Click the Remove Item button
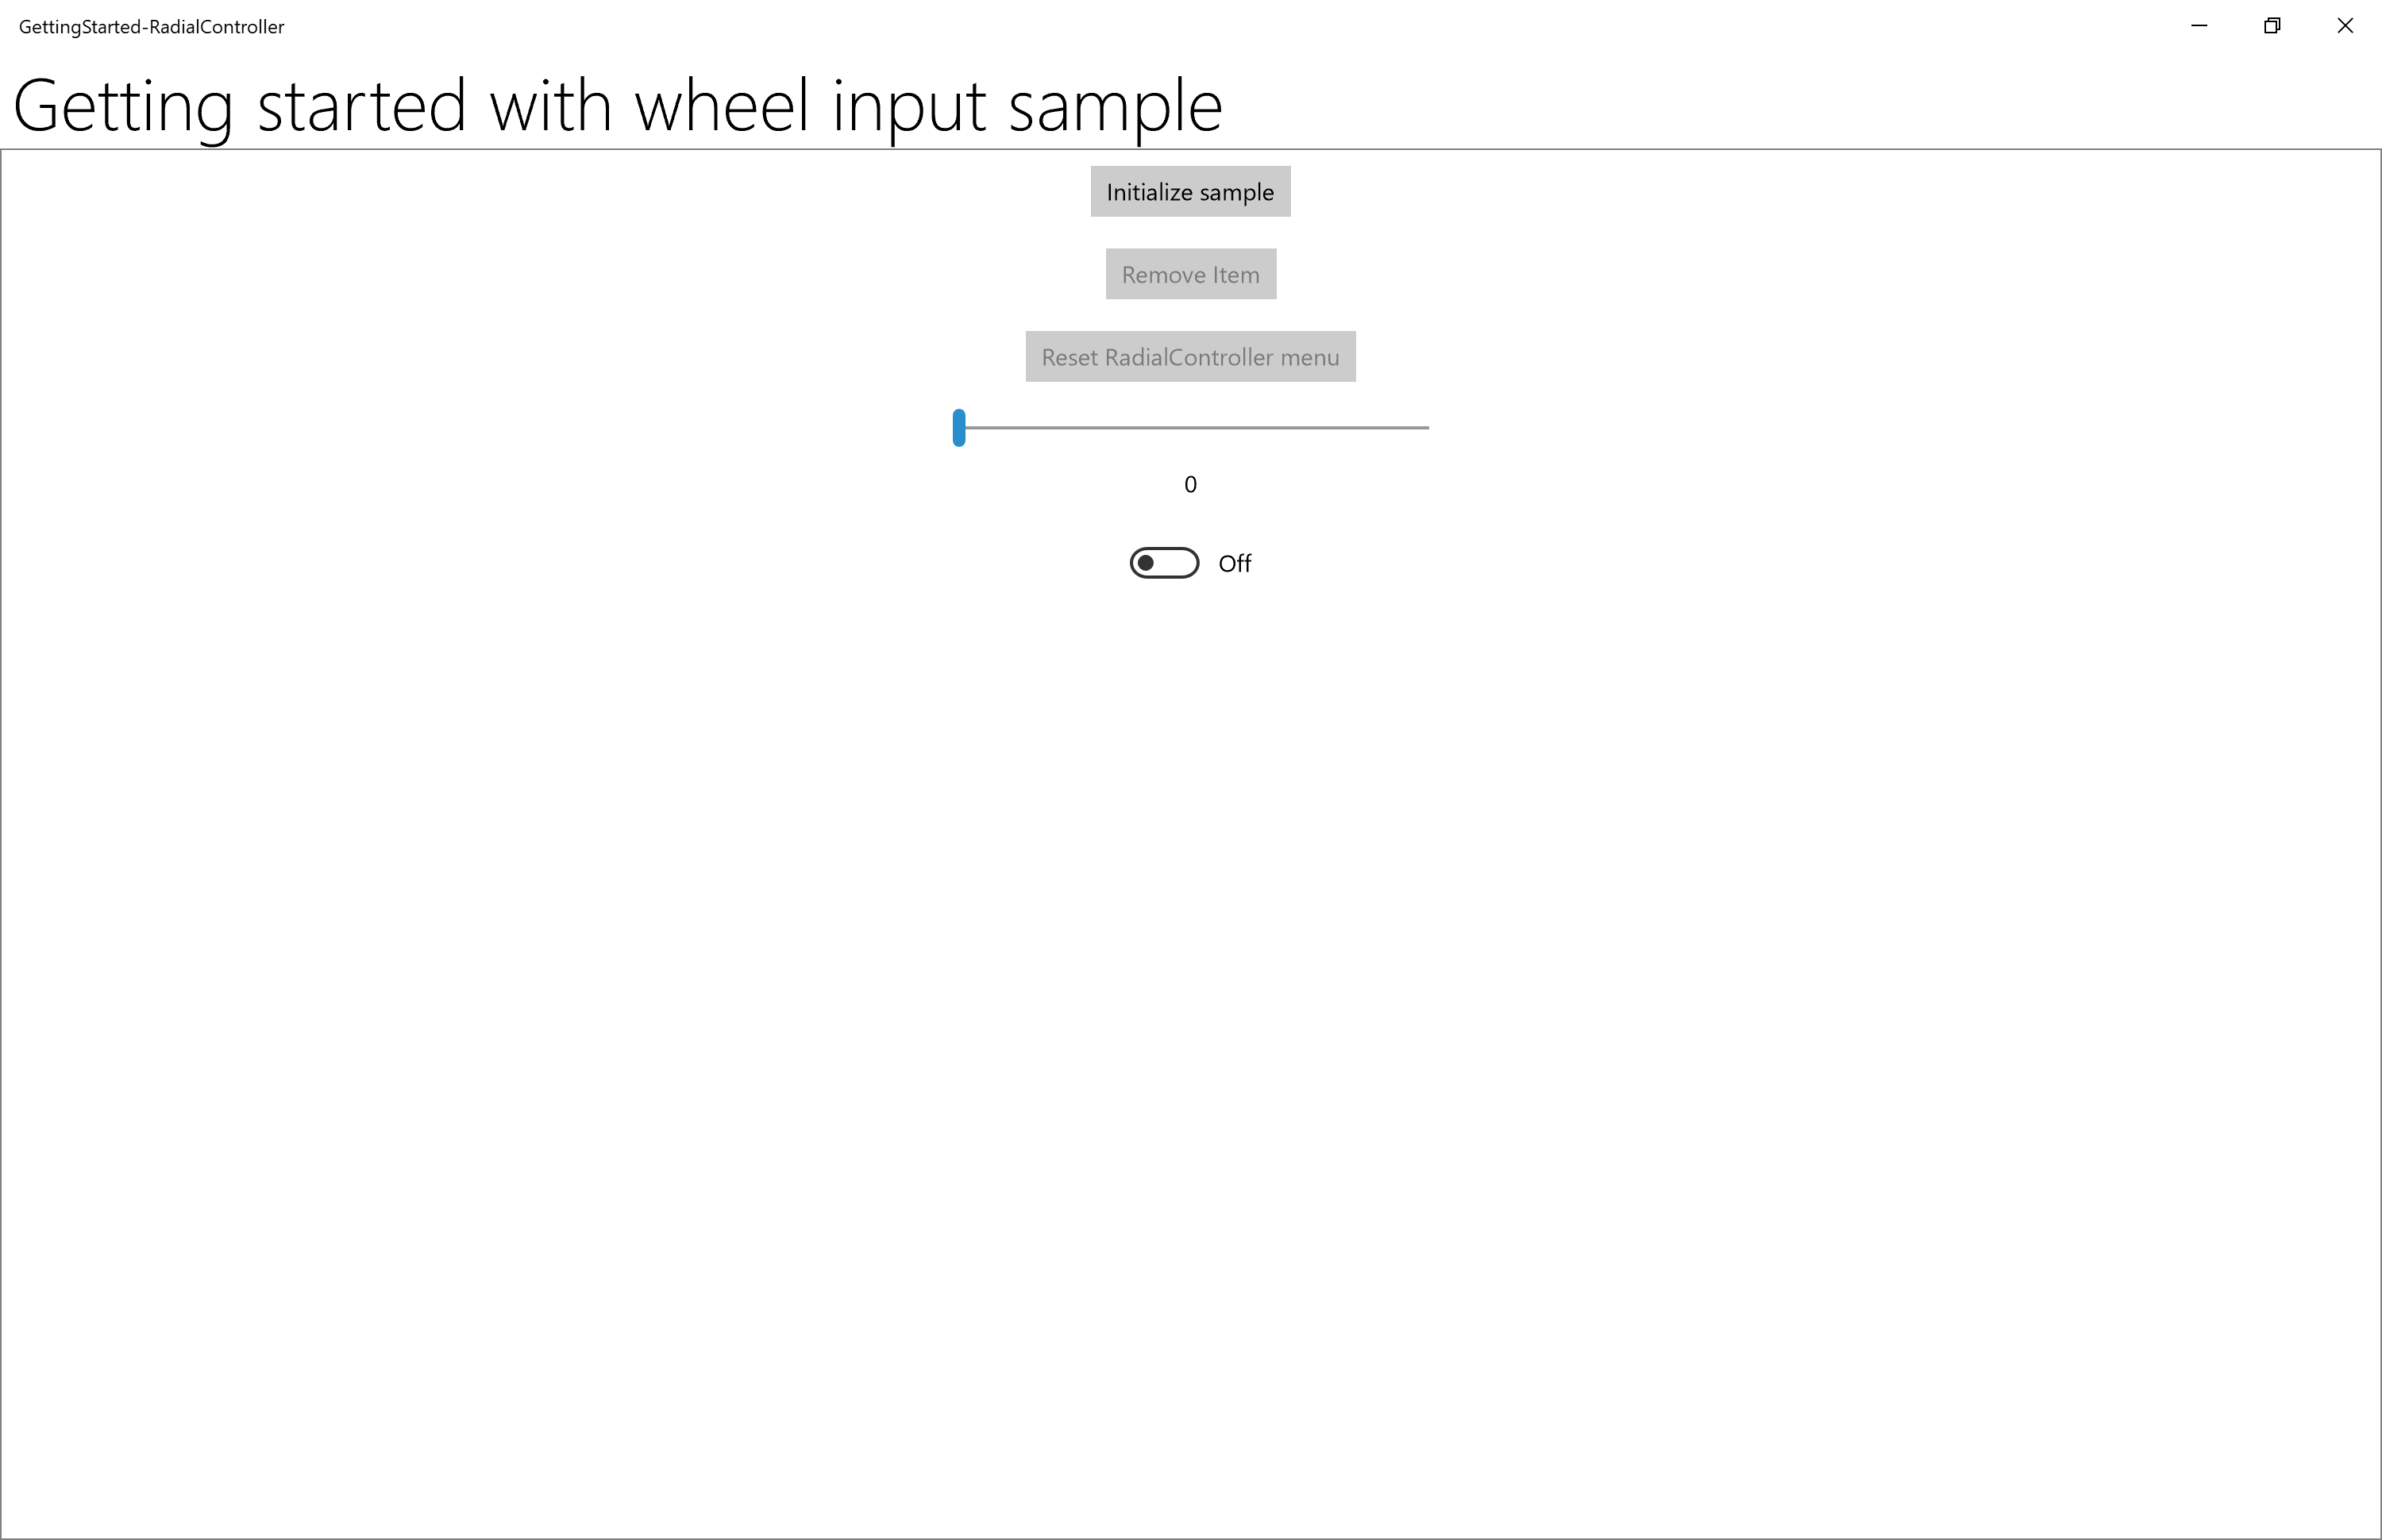Screen dimensions: 2382x1540 (x=1191, y=272)
